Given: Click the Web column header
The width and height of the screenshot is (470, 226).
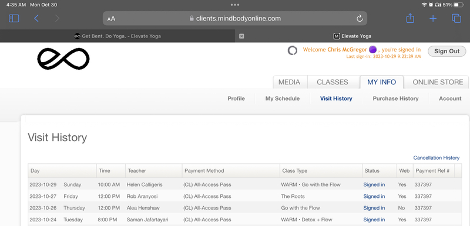Looking at the screenshot, I should (x=404, y=171).
